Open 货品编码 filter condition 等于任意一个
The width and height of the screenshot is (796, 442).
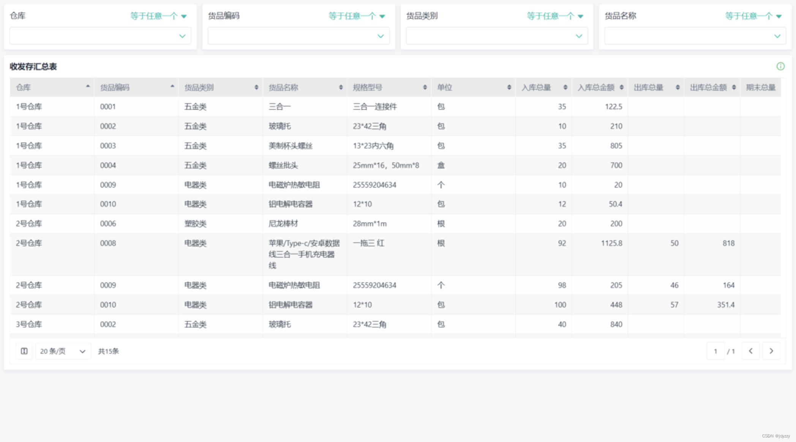pos(357,16)
